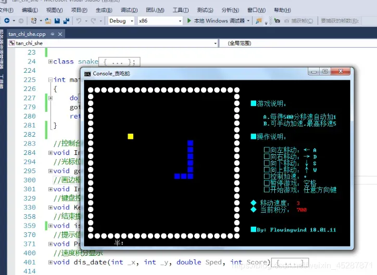
Task: Click the Open File folder icon
Action: pos(48,21)
